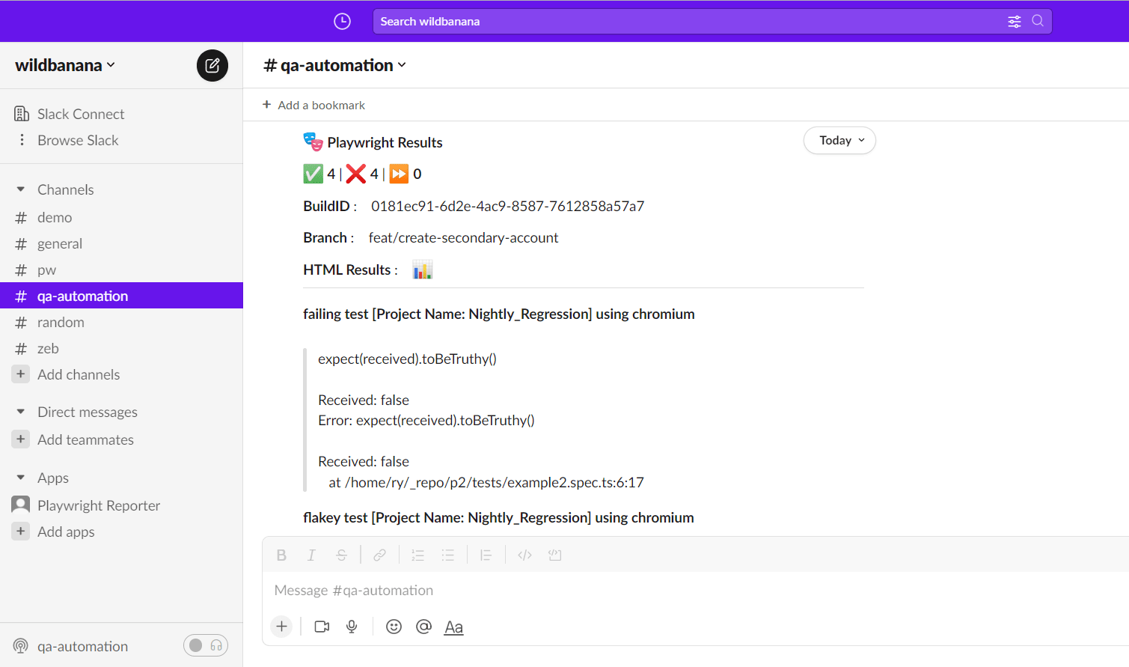The width and height of the screenshot is (1129, 667).
Task: Open attachments plus menu
Action: tap(281, 627)
